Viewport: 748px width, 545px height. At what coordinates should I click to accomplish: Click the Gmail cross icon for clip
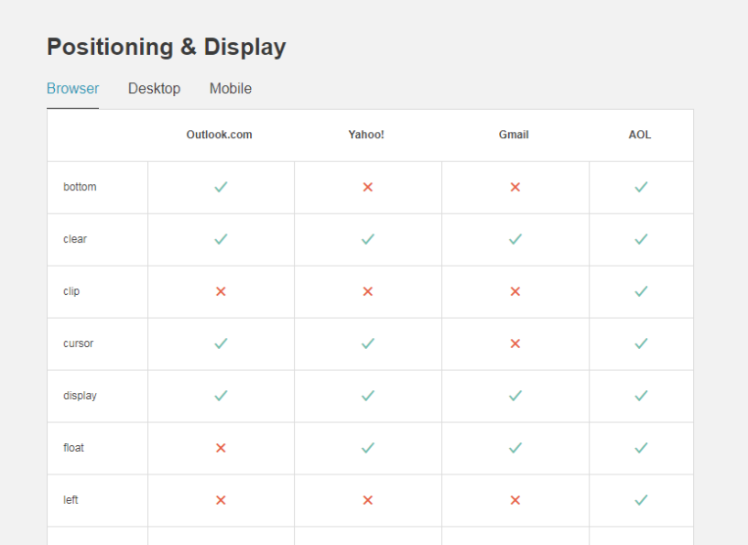515,291
